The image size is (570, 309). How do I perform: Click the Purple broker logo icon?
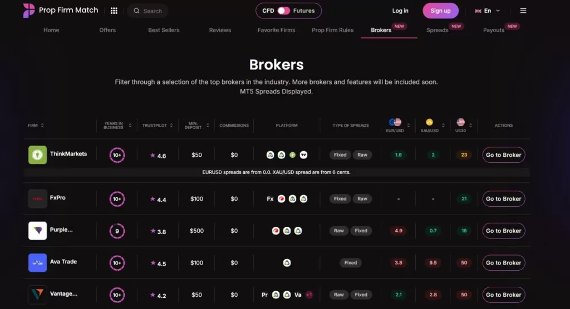click(x=37, y=231)
